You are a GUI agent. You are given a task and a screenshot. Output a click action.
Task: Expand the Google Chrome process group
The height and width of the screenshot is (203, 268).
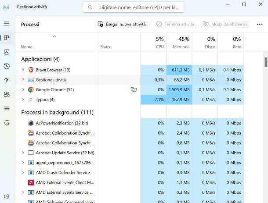23,90
